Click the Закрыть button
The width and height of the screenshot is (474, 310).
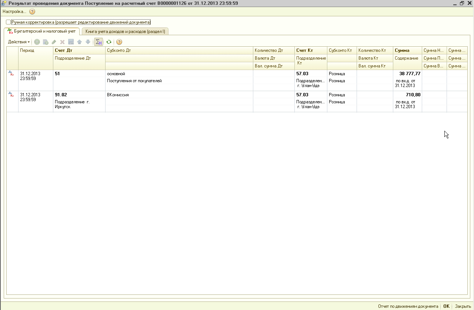click(463, 306)
